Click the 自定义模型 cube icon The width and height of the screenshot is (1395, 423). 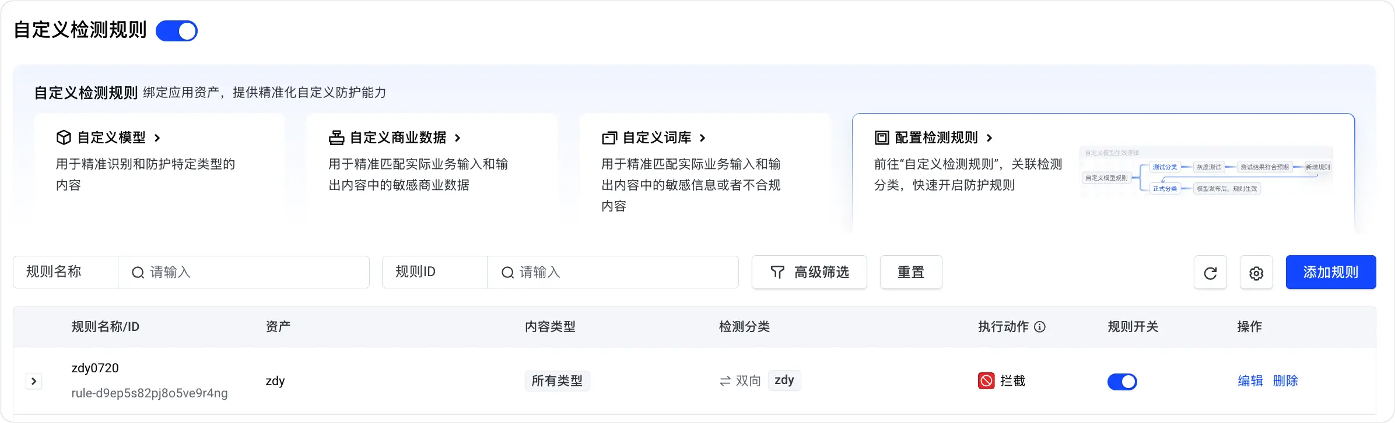point(64,138)
